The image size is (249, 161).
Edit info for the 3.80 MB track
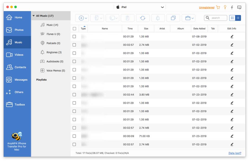pos(232,95)
